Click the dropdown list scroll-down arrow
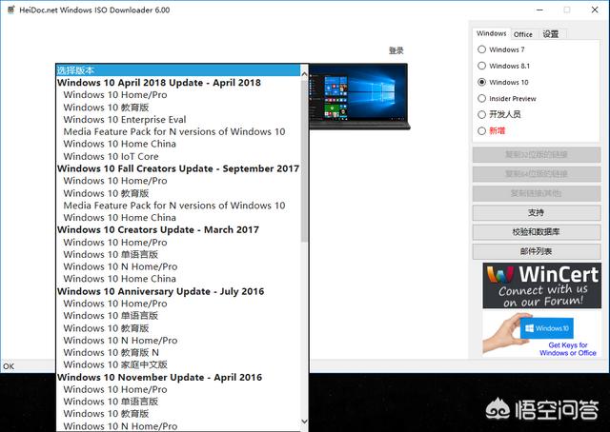The width and height of the screenshot is (610, 432). point(304,422)
